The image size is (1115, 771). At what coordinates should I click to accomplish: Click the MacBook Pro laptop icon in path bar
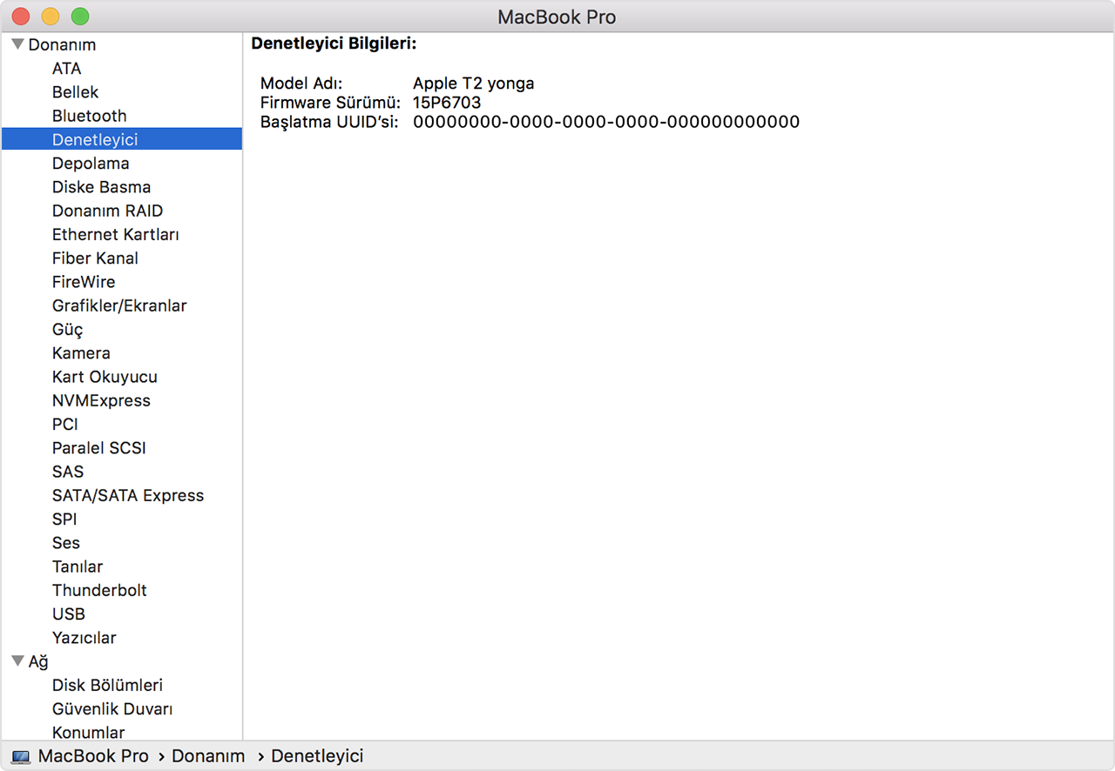click(x=22, y=757)
